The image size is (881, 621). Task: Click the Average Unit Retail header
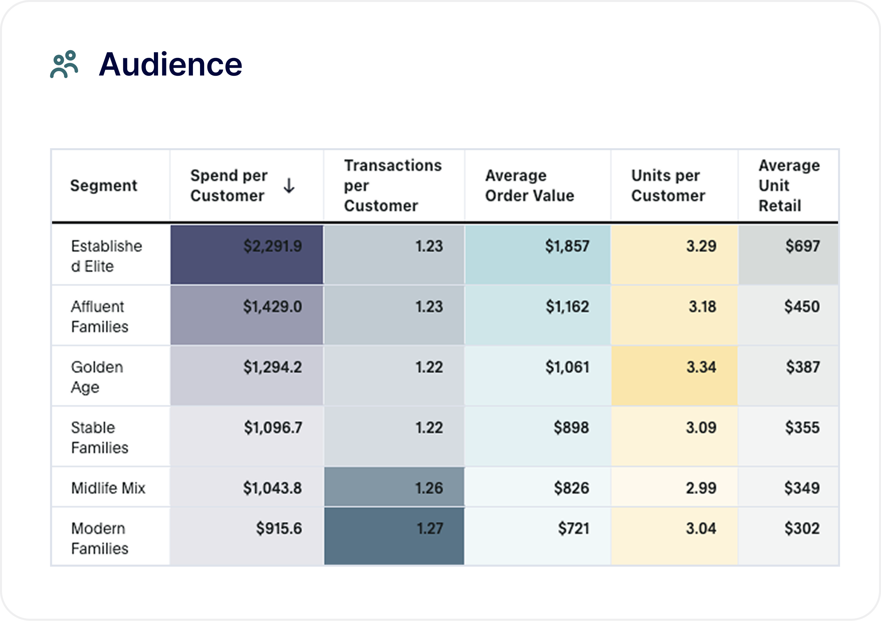pos(788,186)
